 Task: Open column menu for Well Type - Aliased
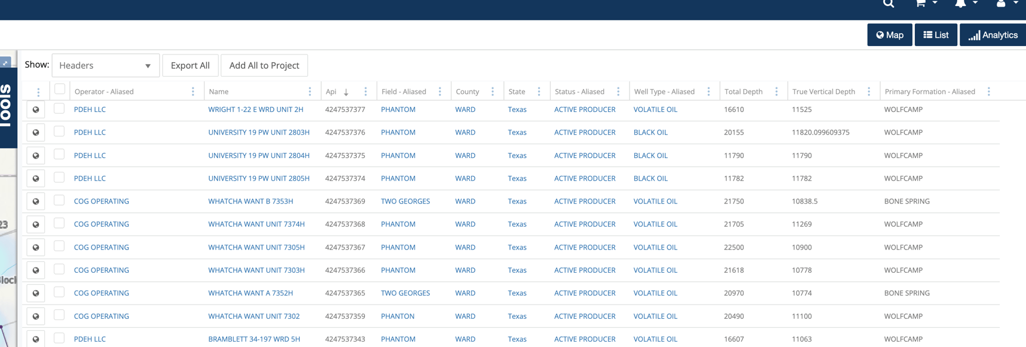click(709, 92)
